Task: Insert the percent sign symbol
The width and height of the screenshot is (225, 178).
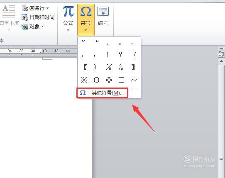Action: 109,67
